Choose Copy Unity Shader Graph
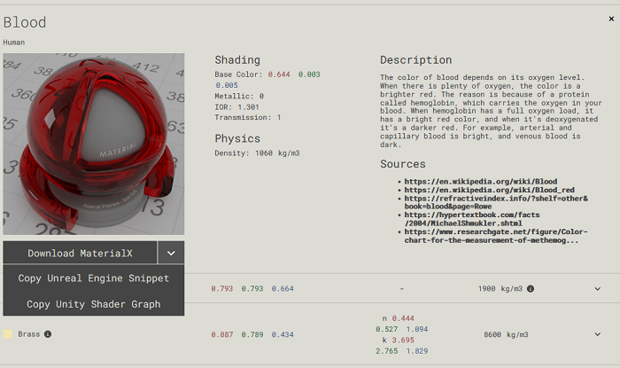Viewport: 620px width, 368px height. tap(93, 304)
